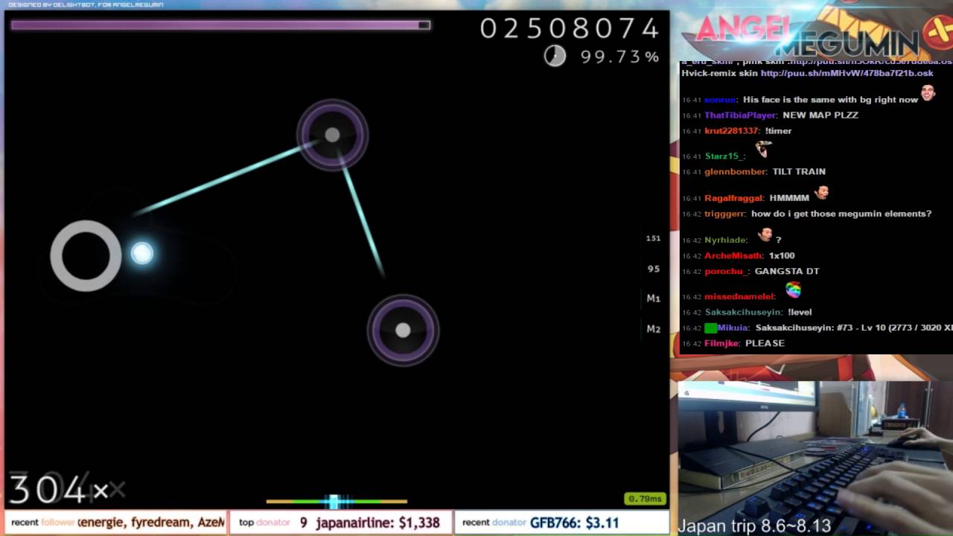Click the song progress bar at top
Screen dimensions: 953x536
(x=220, y=25)
